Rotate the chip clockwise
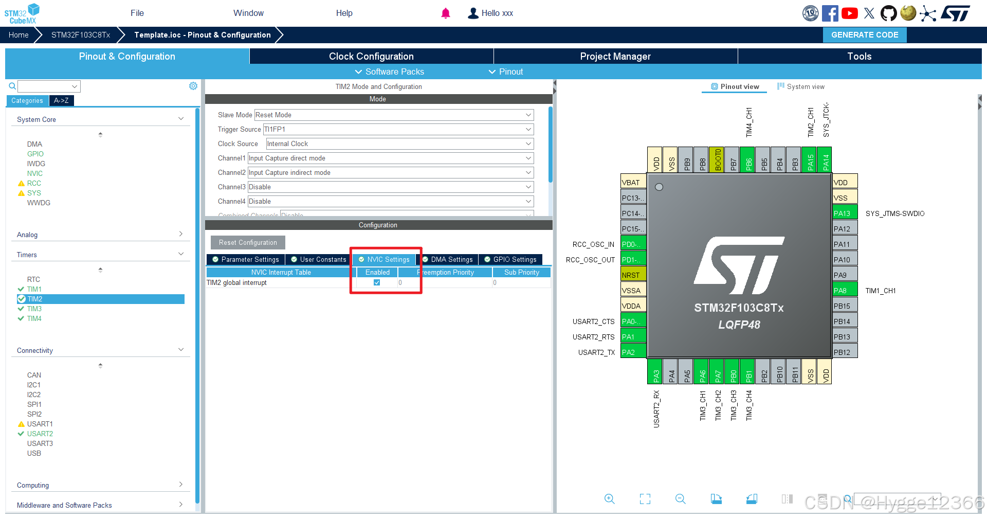Viewport: 987px width, 519px height. point(716,498)
